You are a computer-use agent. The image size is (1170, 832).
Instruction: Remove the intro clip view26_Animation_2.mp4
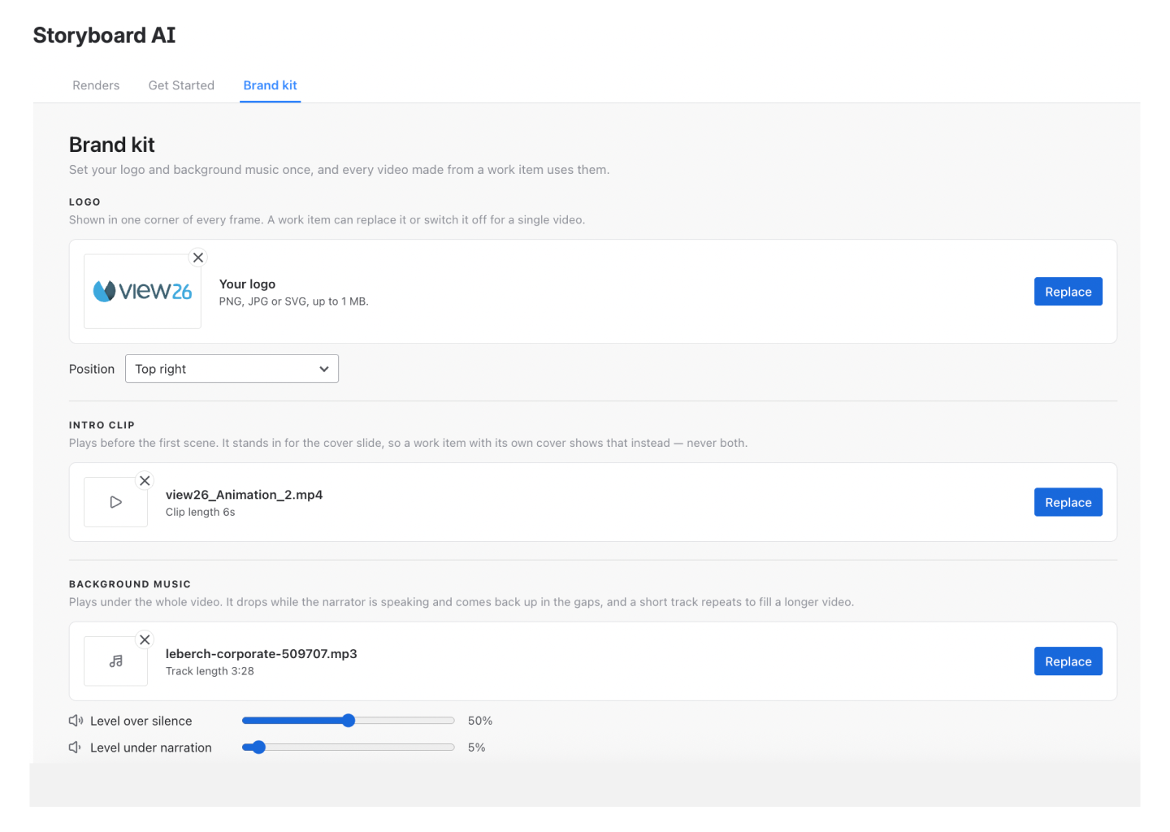pos(145,481)
